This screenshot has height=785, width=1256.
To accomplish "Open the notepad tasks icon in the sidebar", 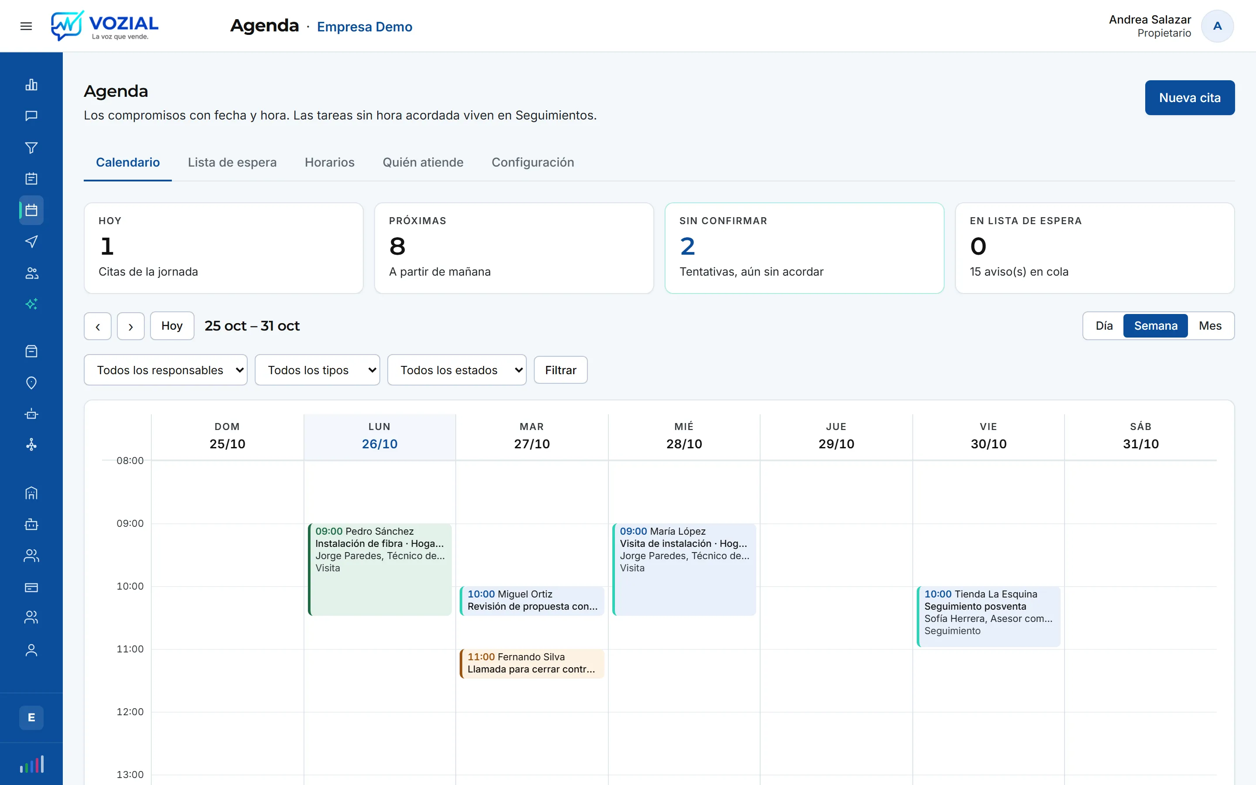I will tap(31, 179).
